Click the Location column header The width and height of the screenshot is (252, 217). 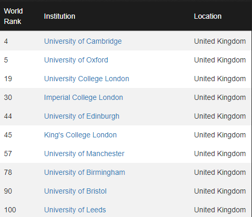tap(208, 16)
